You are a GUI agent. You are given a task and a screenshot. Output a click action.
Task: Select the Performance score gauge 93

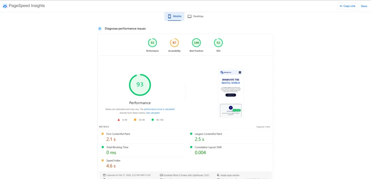tap(153, 43)
